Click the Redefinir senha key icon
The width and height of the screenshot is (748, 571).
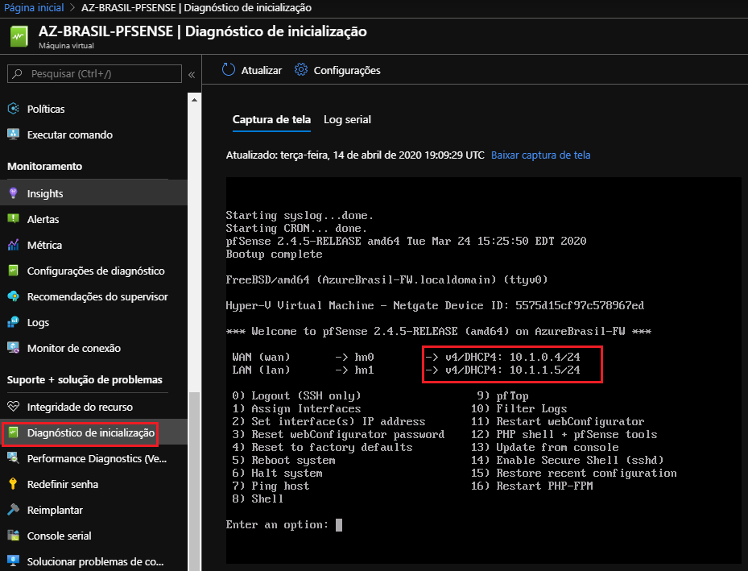14,484
